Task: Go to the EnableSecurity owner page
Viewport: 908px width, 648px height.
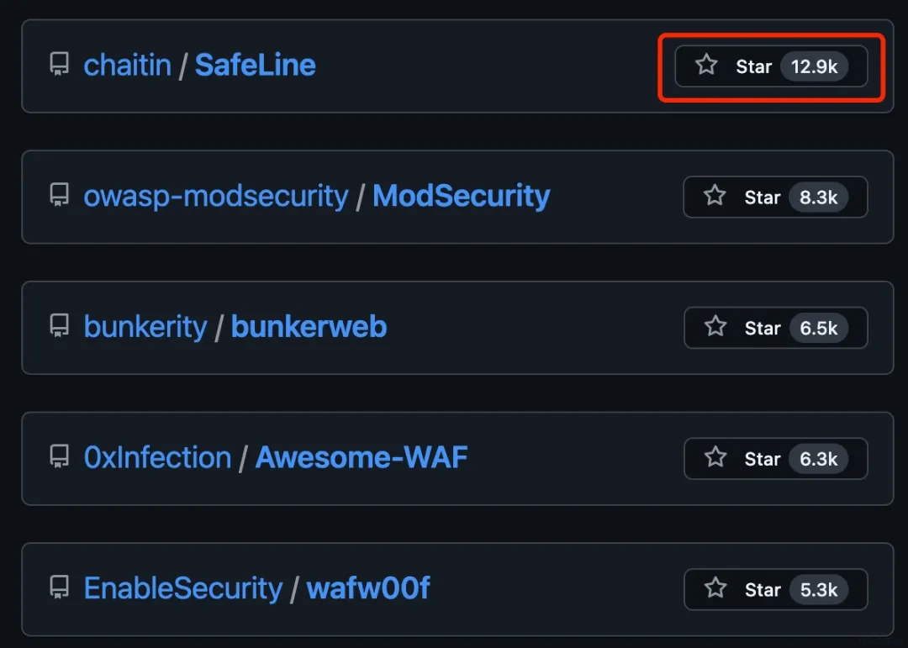Action: [x=182, y=588]
